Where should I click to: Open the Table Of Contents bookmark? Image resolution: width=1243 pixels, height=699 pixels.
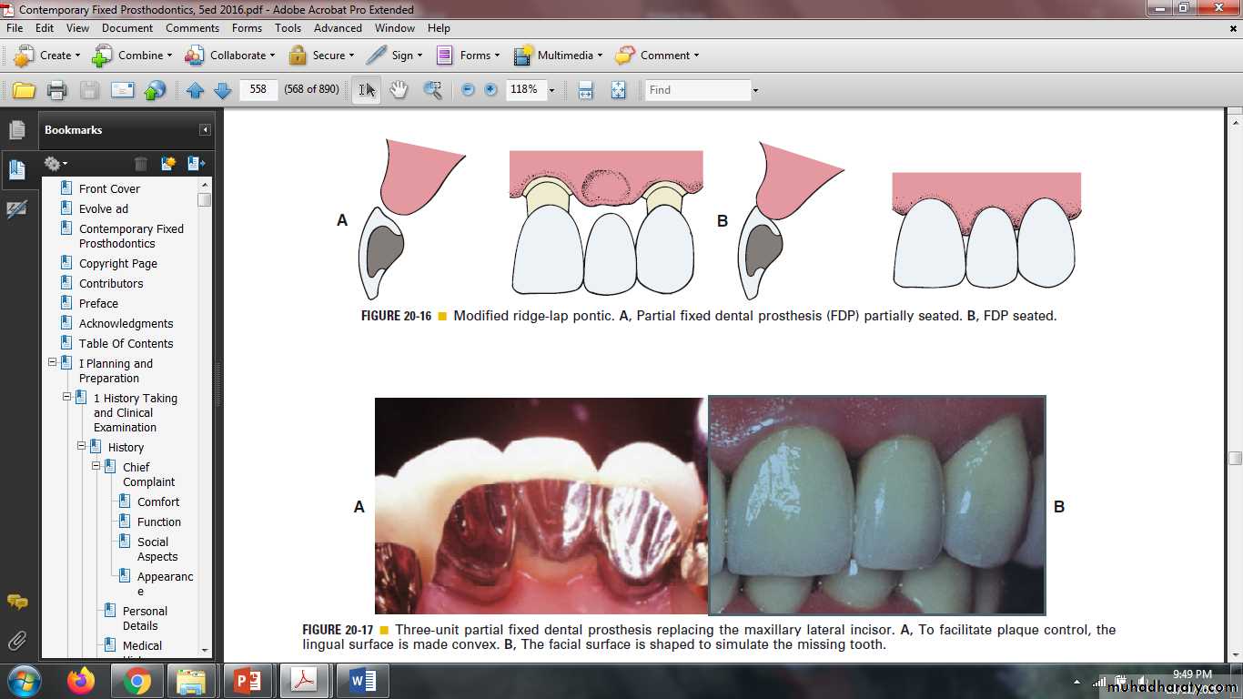tap(126, 343)
